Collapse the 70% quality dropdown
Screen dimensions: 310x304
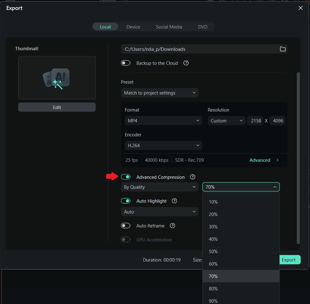click(241, 187)
